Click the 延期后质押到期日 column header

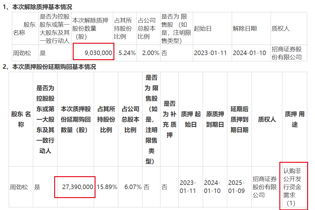point(239,119)
